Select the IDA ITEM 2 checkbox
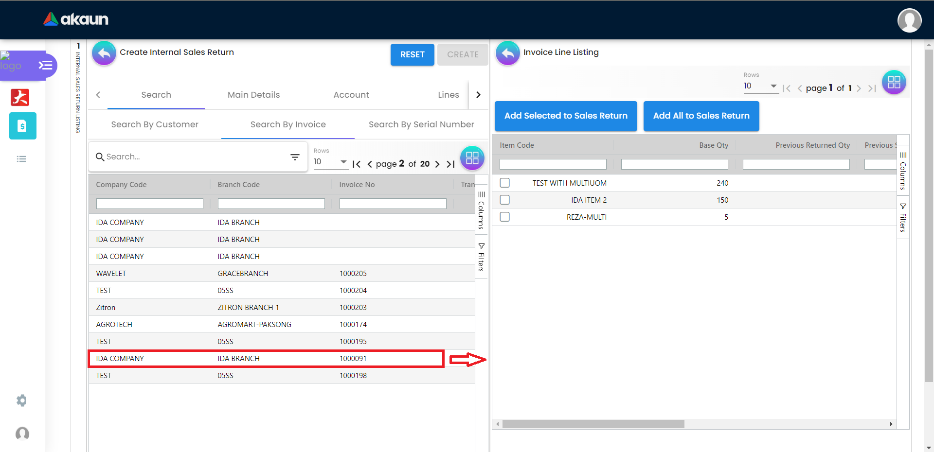 (505, 200)
